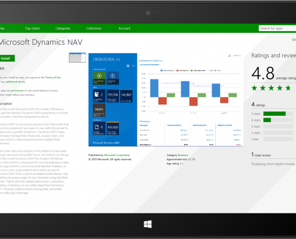Click the 1 star rating bar
Viewport: 296px width, 239px height.
278,139
